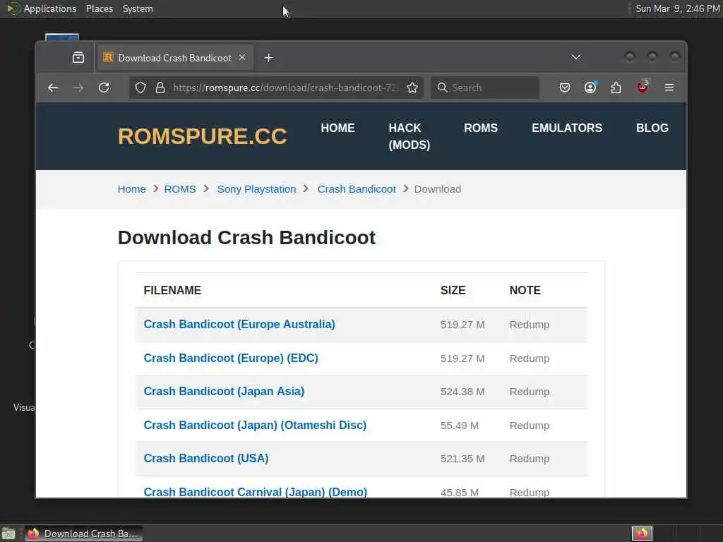Click the magnifier icon in search box
The height and width of the screenshot is (542, 723).
point(442,88)
